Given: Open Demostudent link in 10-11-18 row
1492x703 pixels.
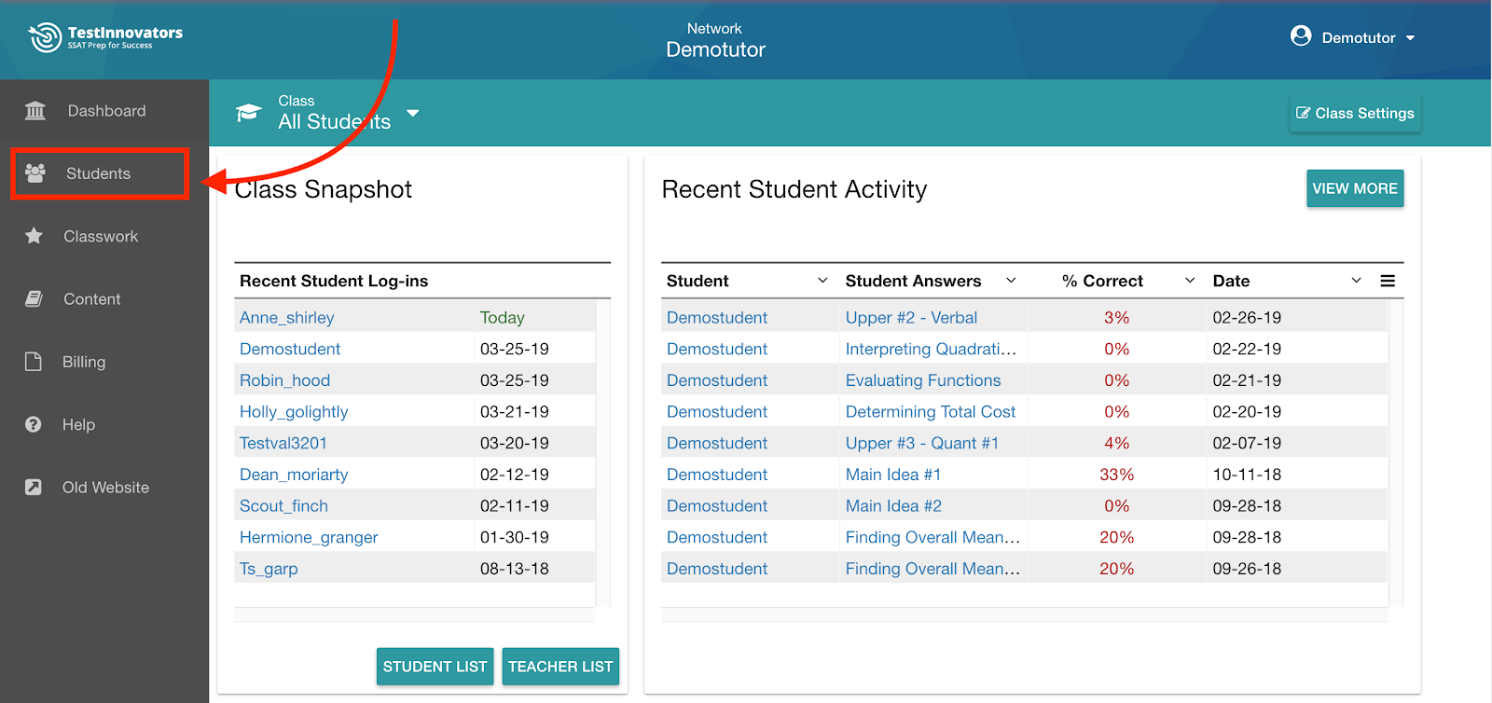Looking at the screenshot, I should tap(717, 475).
